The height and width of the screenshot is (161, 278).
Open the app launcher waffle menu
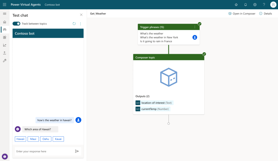coord(4,4)
